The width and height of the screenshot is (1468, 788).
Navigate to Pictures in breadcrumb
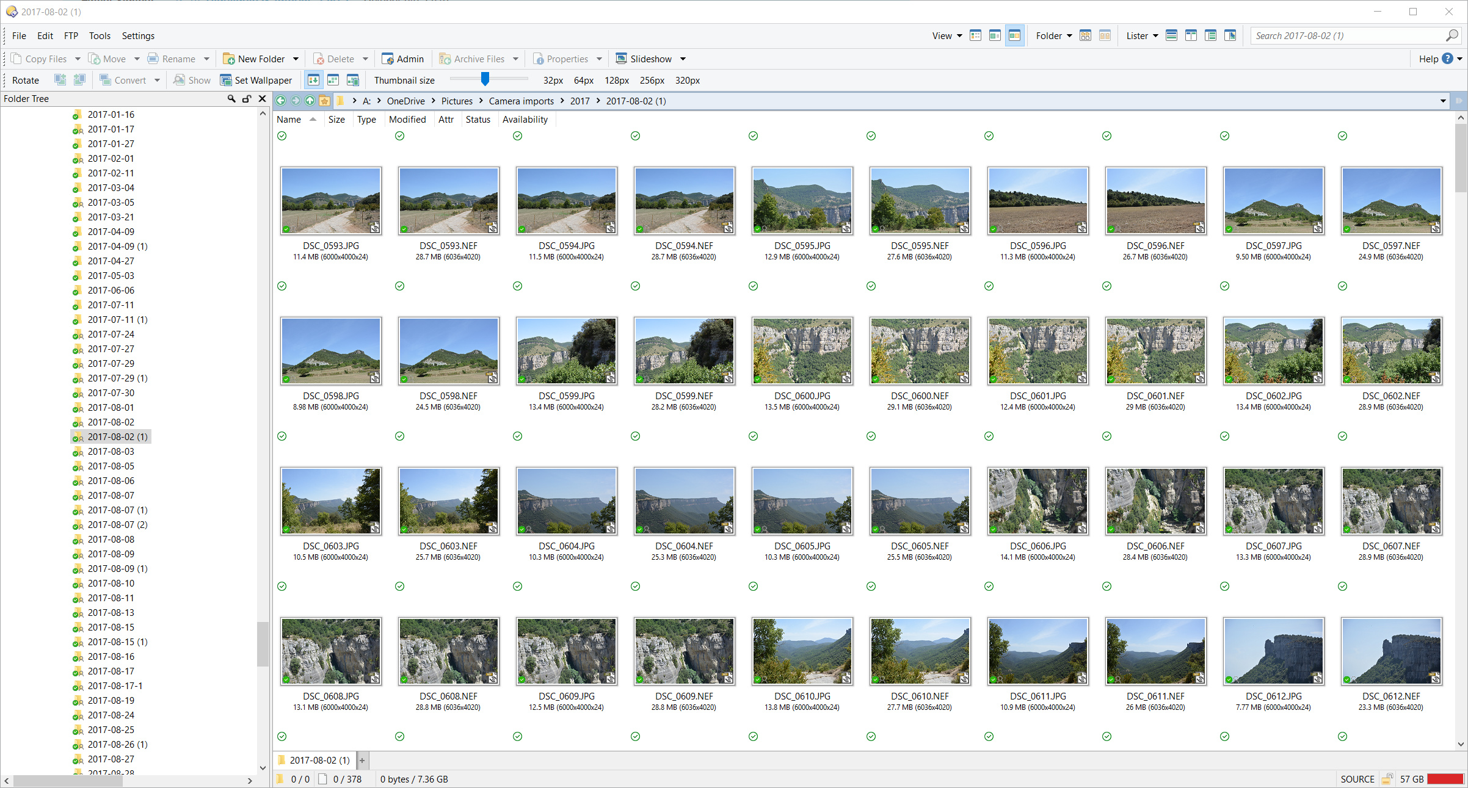pyautogui.click(x=457, y=101)
